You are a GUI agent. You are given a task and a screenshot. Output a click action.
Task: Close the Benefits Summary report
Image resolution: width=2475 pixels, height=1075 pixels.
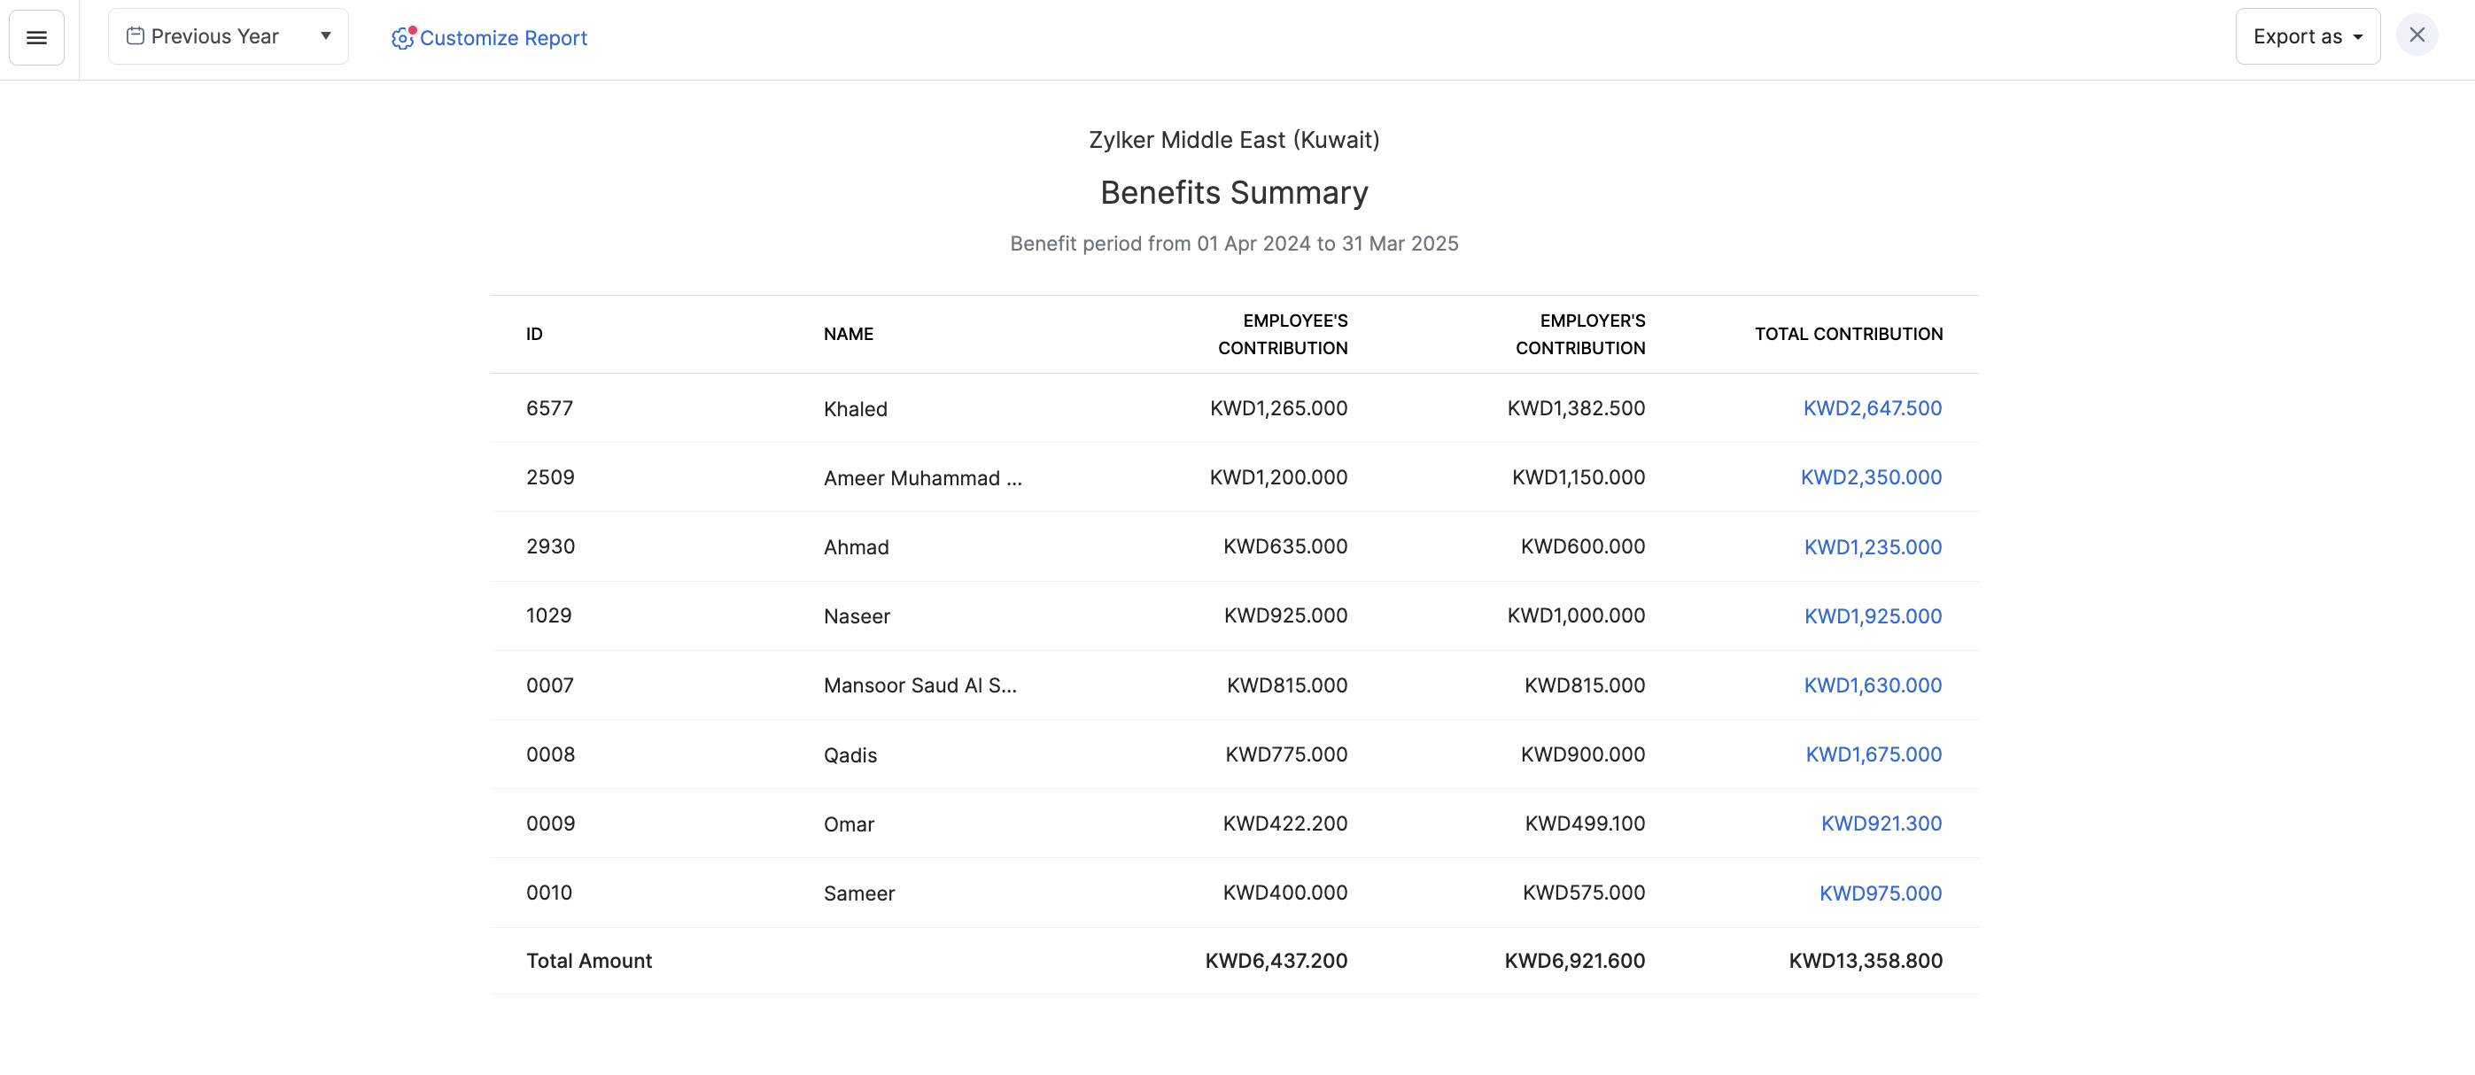[2417, 35]
